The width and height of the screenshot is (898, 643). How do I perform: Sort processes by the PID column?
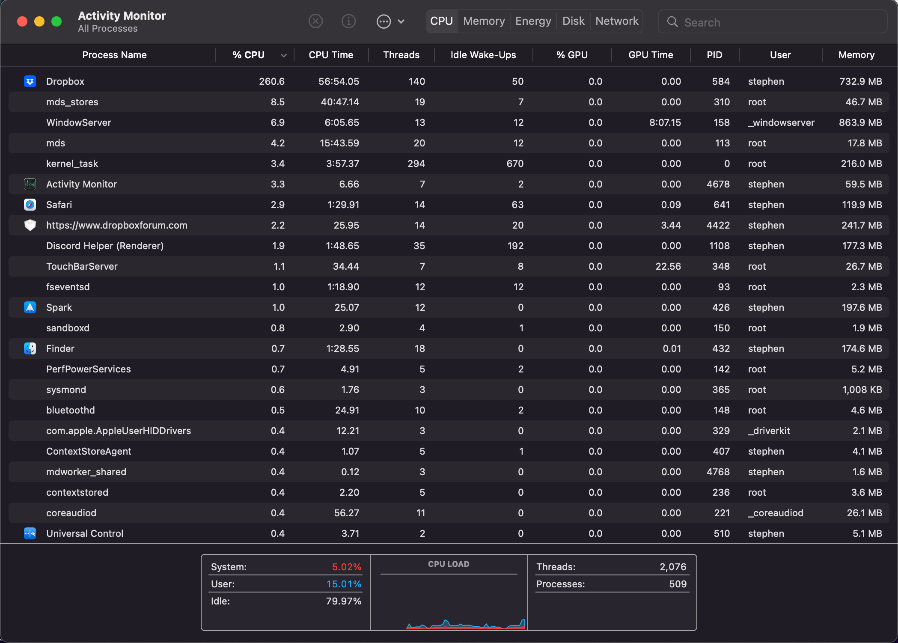pyautogui.click(x=714, y=55)
